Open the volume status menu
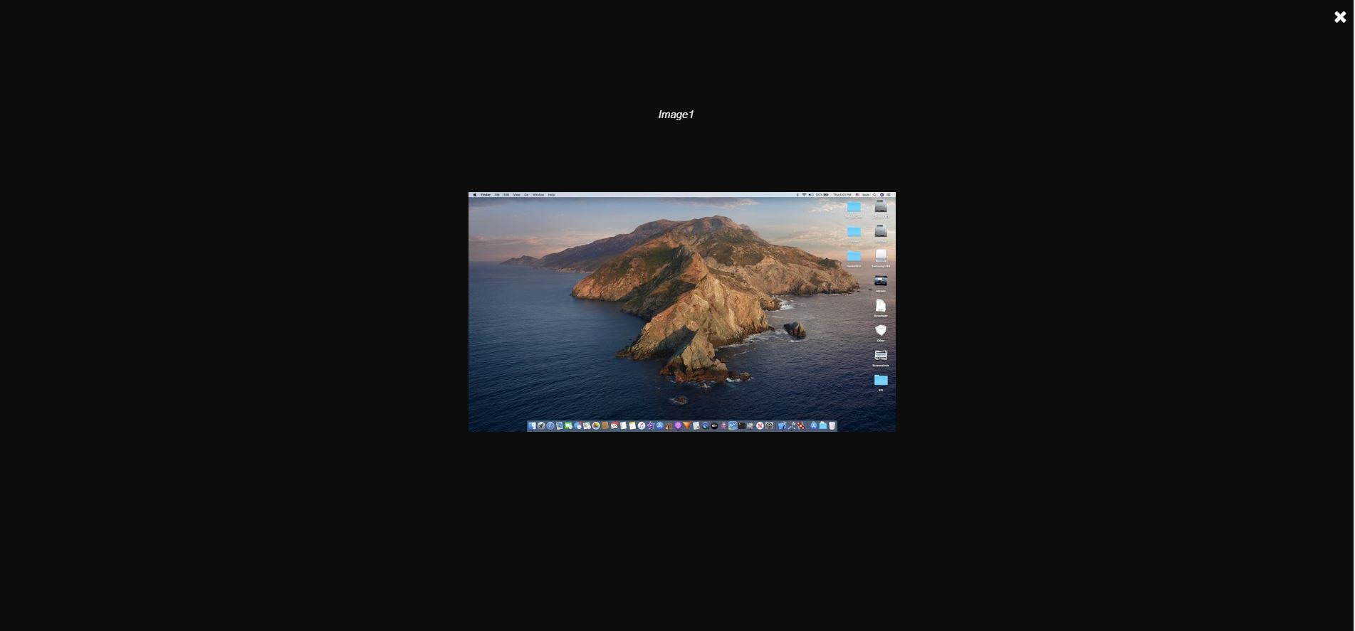This screenshot has height=631, width=1355. pyautogui.click(x=810, y=195)
